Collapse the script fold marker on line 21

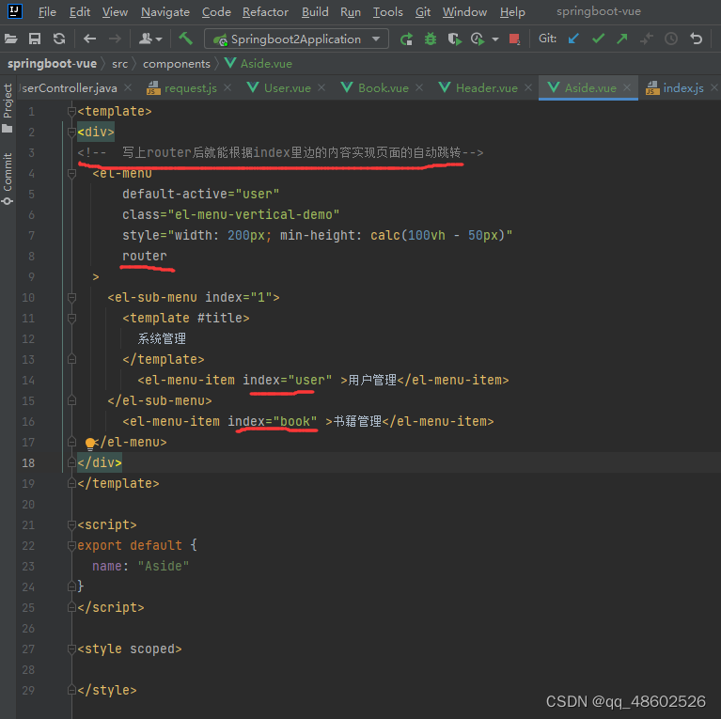click(x=71, y=524)
